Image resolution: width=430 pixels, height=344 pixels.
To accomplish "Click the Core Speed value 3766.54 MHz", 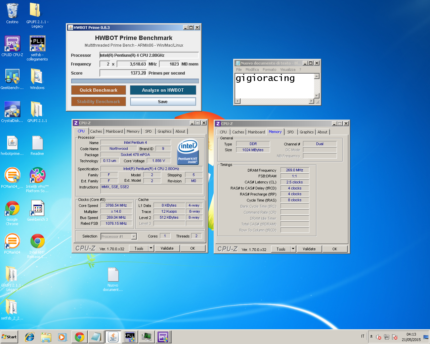I will tap(116, 205).
